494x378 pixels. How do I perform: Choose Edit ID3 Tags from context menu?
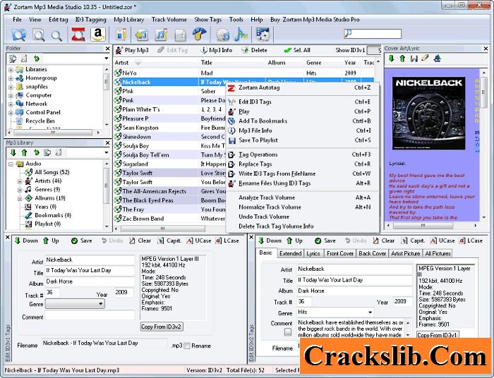(x=303, y=102)
